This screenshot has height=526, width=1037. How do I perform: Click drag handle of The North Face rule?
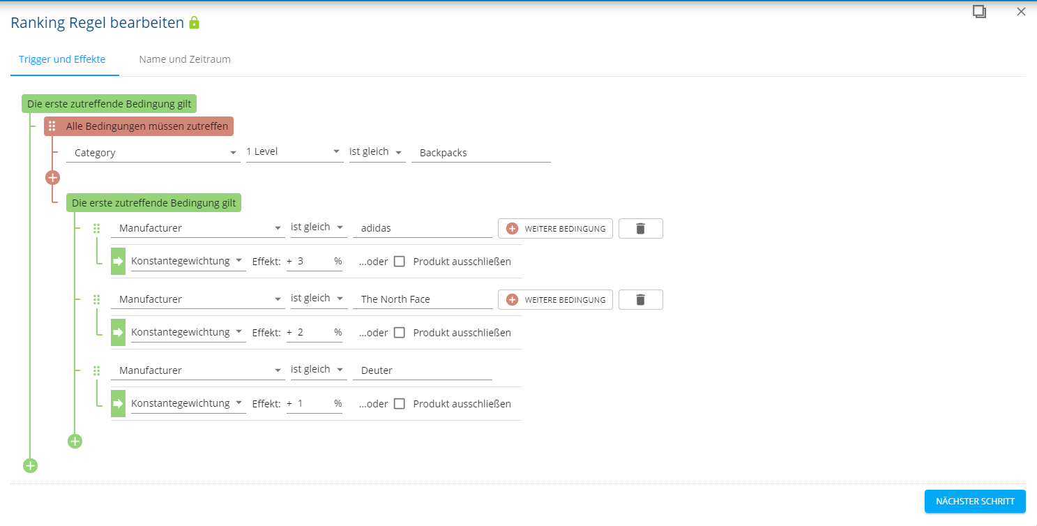tap(97, 299)
